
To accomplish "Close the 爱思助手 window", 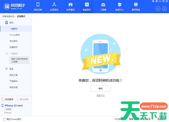I will tap(167, 1).
